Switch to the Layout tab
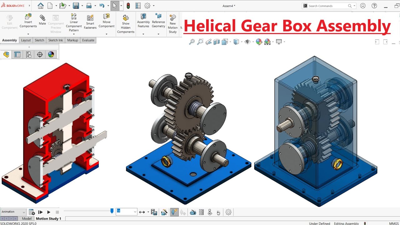Image resolution: width=400 pixels, height=225 pixels. pyautogui.click(x=26, y=40)
